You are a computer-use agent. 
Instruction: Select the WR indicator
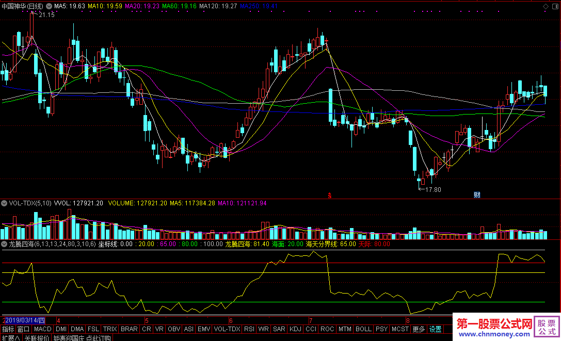pyautogui.click(x=263, y=329)
